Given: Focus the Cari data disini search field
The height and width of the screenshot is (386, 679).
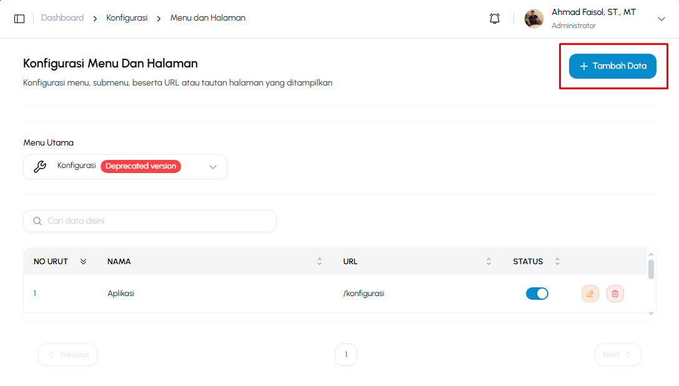Looking at the screenshot, I should pyautogui.click(x=150, y=221).
